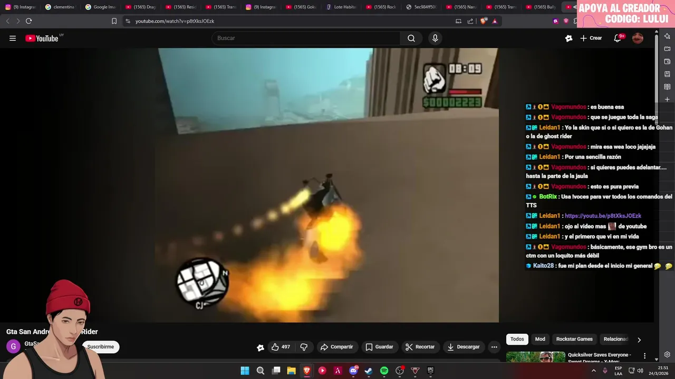Screen dimensions: 675x379
Task: Click the Buscar search field
Action: click(306, 38)
